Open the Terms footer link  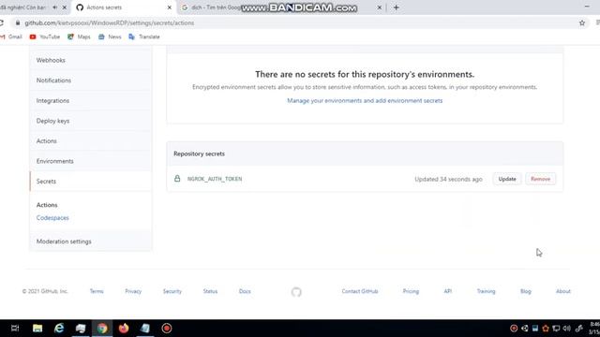(97, 291)
